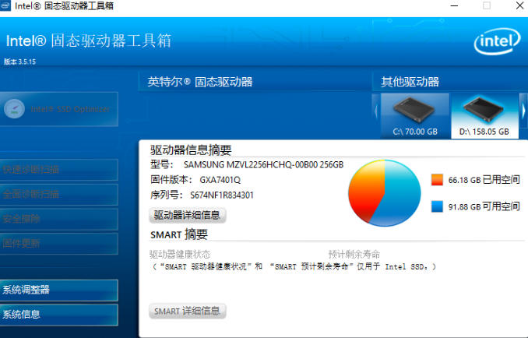This screenshot has width=528, height=338.
Task: Open SMART 详细信息 details
Action: tap(187, 311)
